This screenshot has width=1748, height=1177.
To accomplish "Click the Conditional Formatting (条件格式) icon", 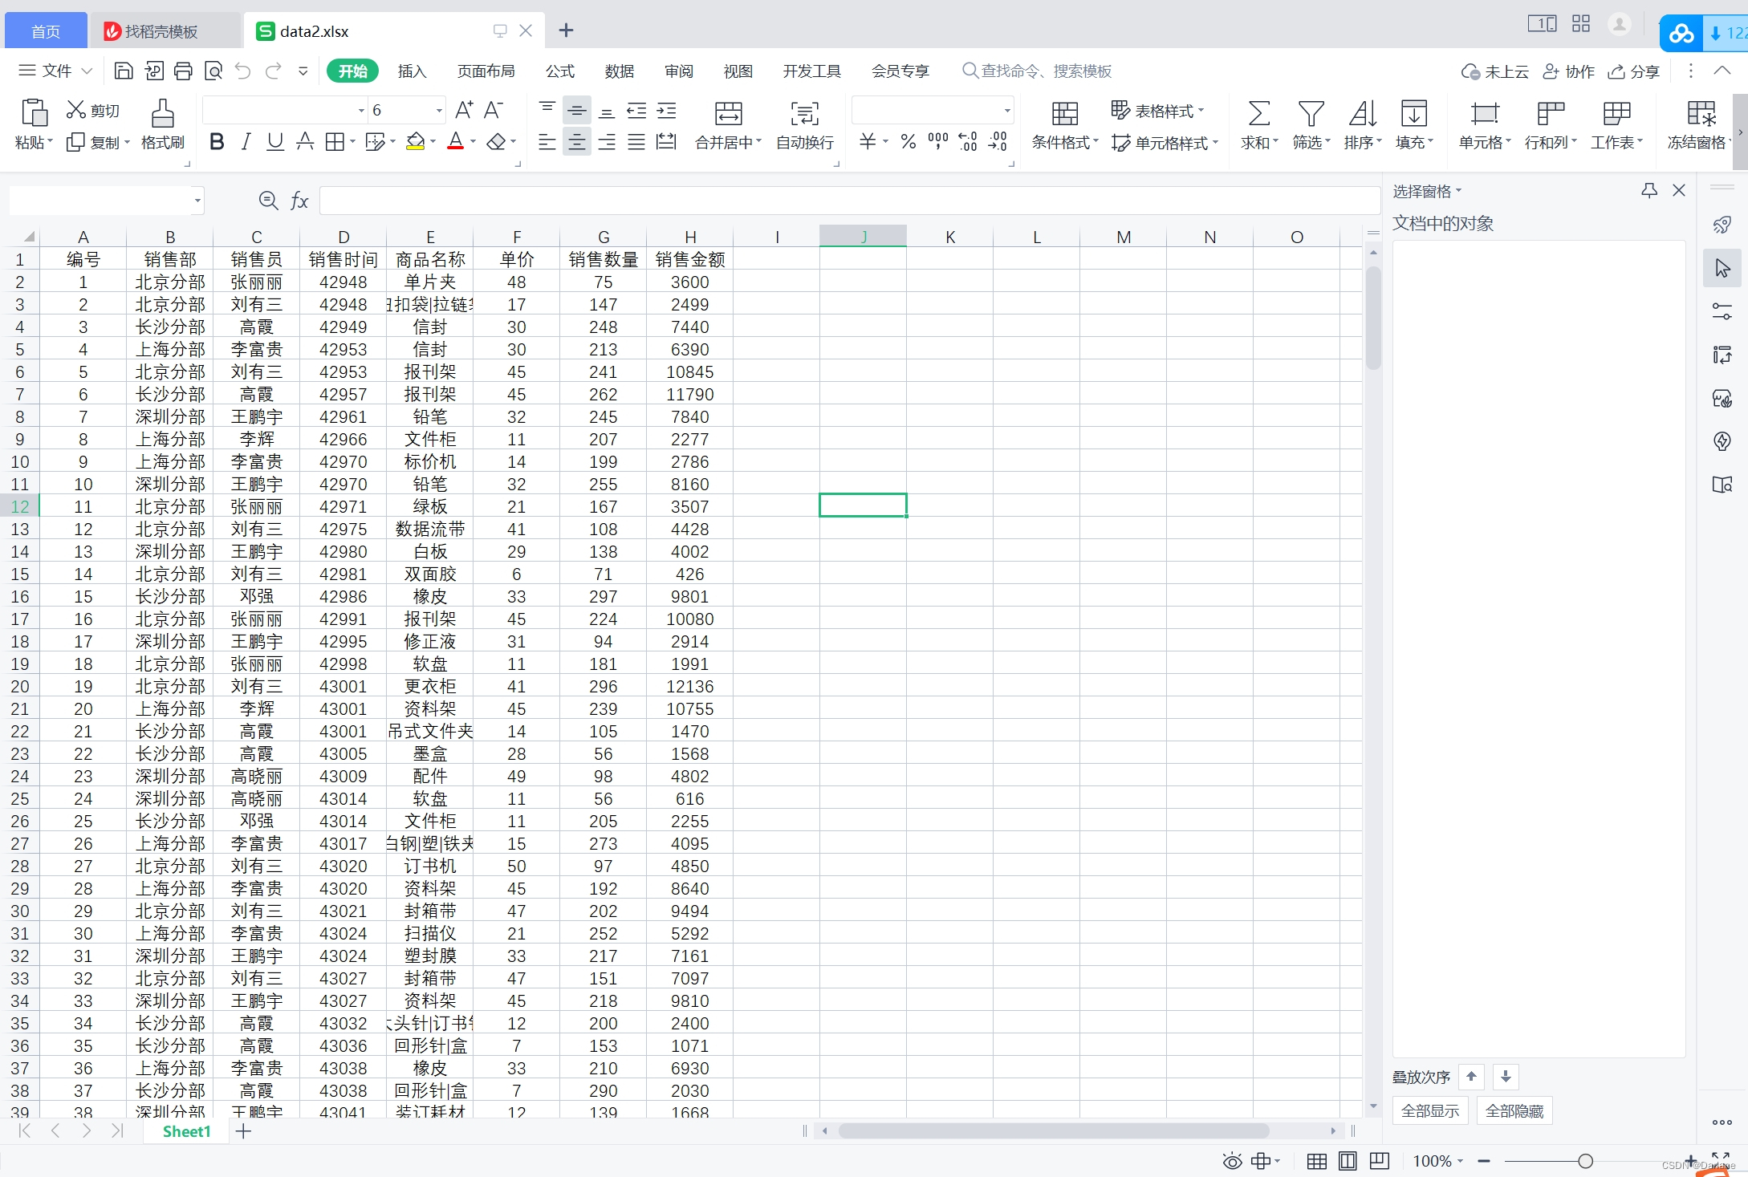I will click(x=1064, y=114).
